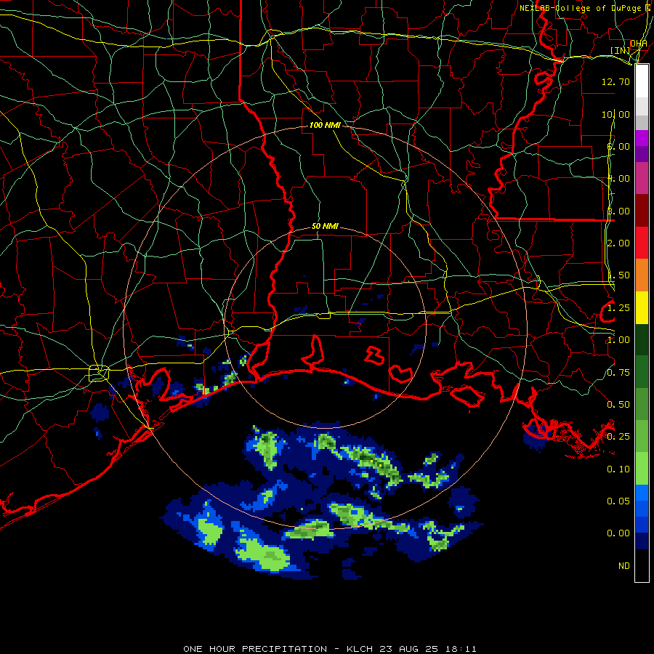This screenshot has height=654, width=654.
Task: Click the '3.00' scale label
Action: [x=618, y=211]
